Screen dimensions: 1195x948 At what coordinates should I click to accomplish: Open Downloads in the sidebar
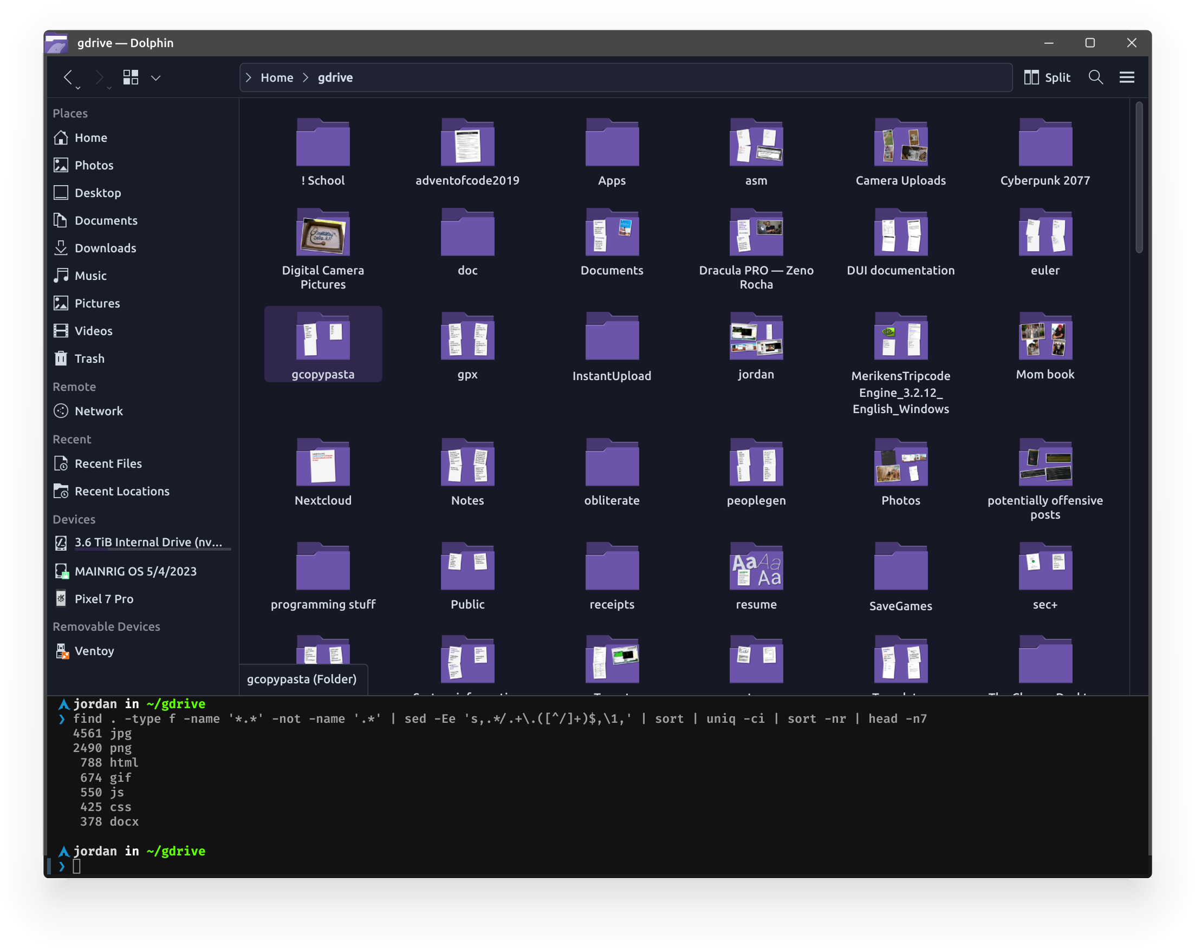pyautogui.click(x=142, y=247)
